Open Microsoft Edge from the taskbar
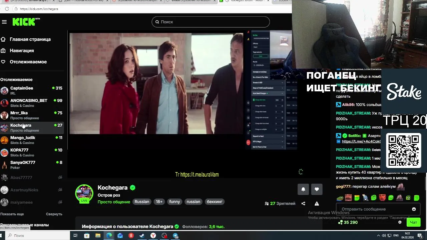Viewport: 427px width, 240px height. [x=109, y=236]
